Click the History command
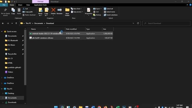 point(97,15)
